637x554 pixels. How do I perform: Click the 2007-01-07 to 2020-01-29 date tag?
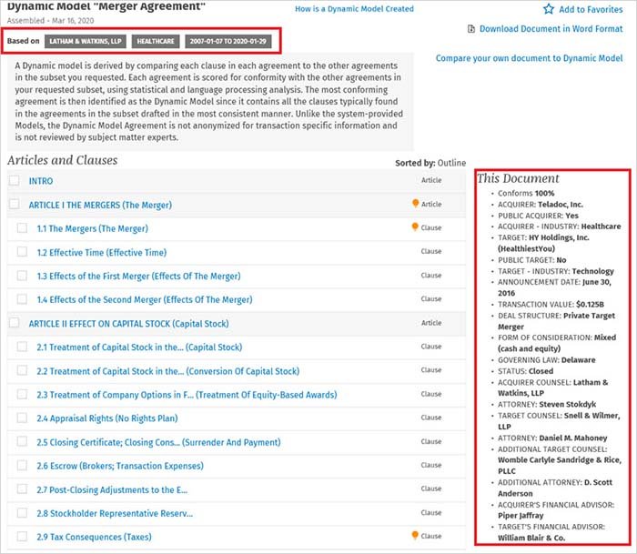(228, 41)
